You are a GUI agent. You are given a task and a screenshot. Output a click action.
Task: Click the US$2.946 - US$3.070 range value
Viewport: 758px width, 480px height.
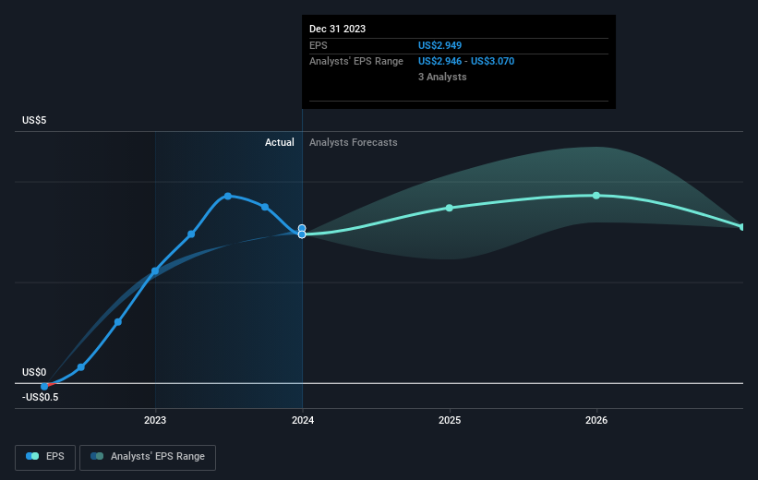(466, 62)
